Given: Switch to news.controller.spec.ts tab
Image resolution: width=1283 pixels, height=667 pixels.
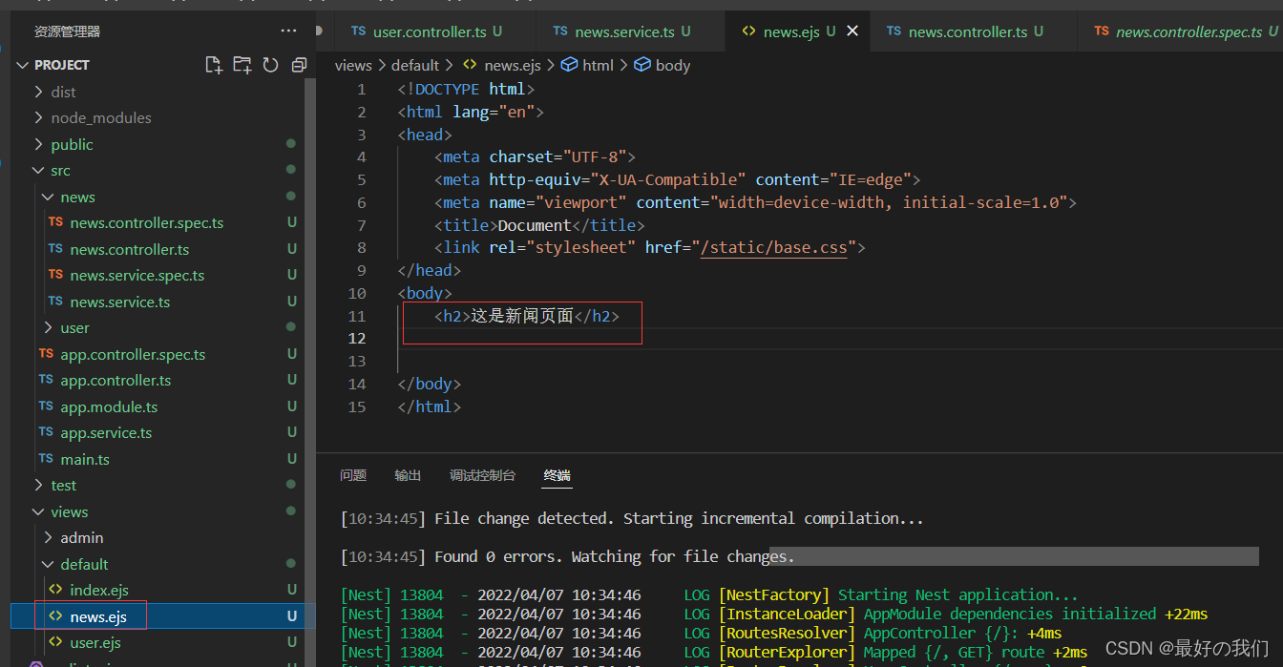Looking at the screenshot, I should [1182, 31].
